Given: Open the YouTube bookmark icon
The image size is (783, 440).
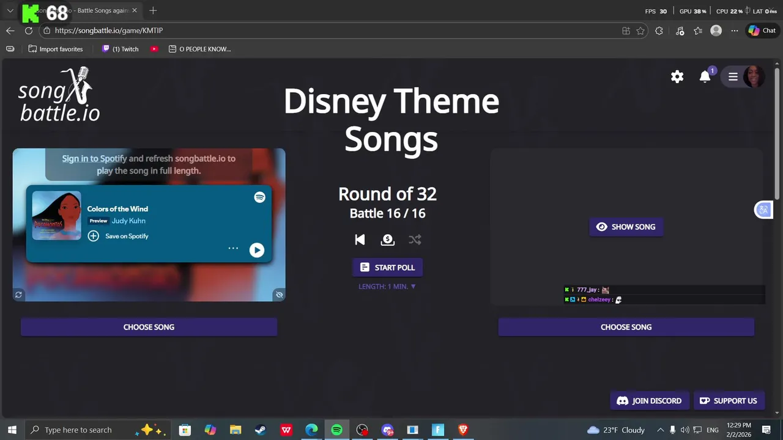Looking at the screenshot, I should (155, 49).
